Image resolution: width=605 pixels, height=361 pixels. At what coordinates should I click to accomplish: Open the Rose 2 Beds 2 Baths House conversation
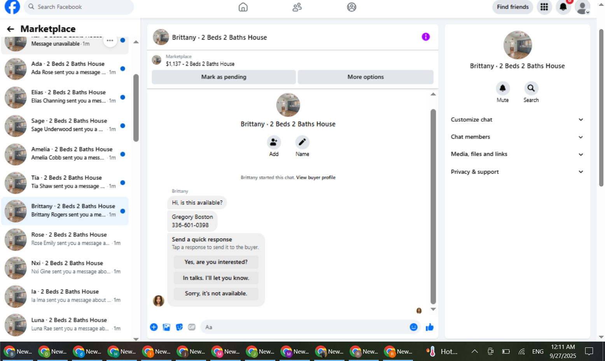click(x=65, y=239)
